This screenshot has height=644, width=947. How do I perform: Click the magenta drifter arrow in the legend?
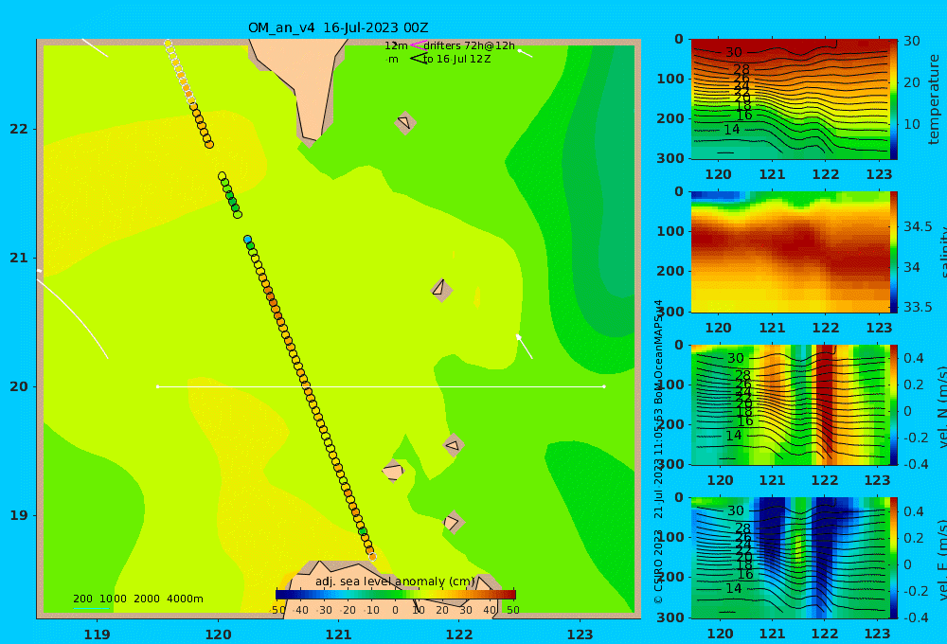[x=419, y=45]
